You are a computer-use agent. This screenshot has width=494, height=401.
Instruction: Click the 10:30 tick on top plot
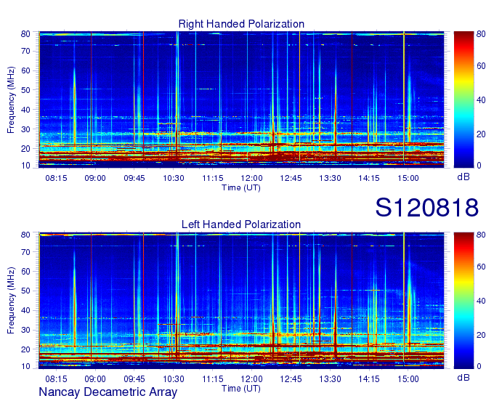174,178
